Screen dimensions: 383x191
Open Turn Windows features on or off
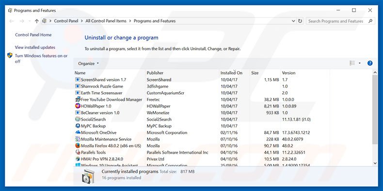coord(41,59)
